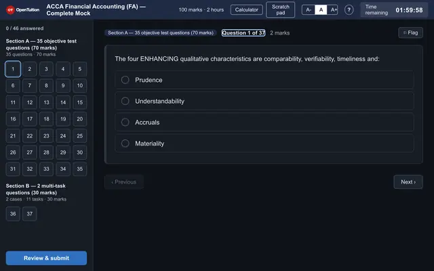Click the Previous button
Screen dimensions: 434x271
point(123,182)
